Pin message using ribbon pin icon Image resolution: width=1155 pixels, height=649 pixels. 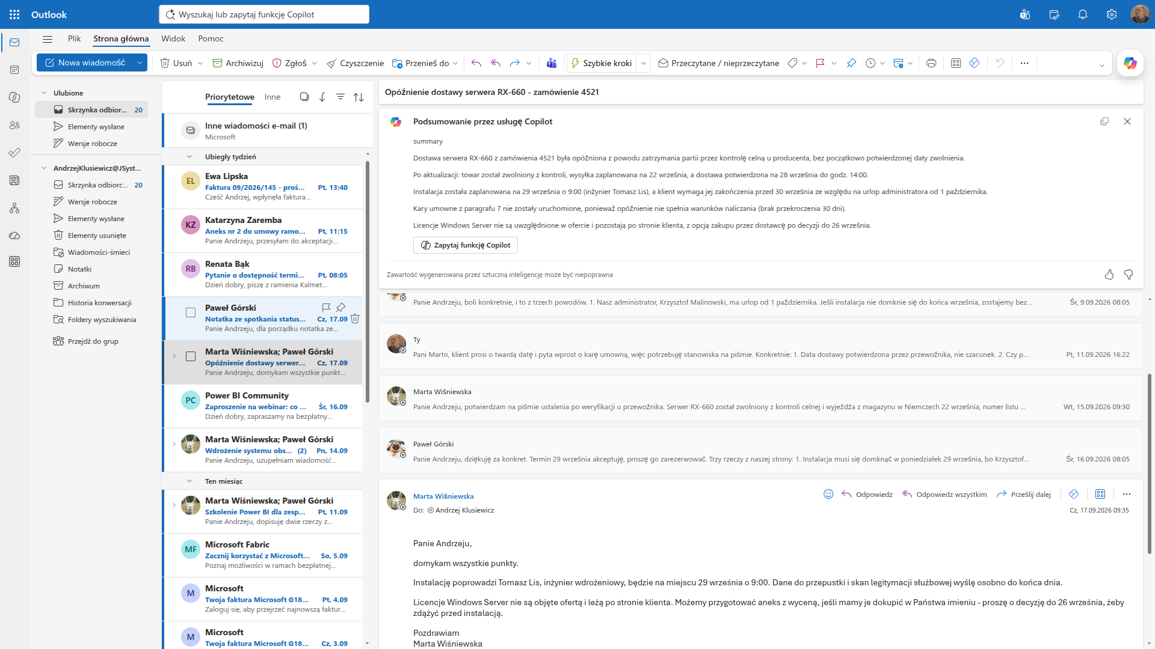(x=851, y=63)
